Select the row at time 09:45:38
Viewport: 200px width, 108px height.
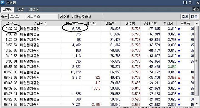coord(98,83)
